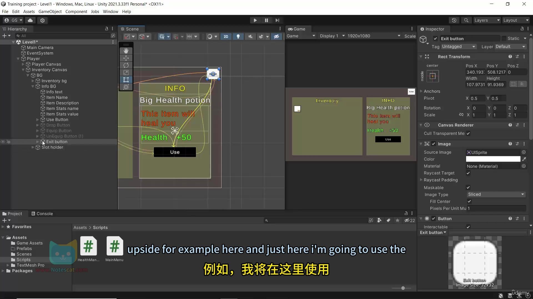Open the GameObject menu
This screenshot has height=299, width=533.
pyautogui.click(x=50, y=11)
